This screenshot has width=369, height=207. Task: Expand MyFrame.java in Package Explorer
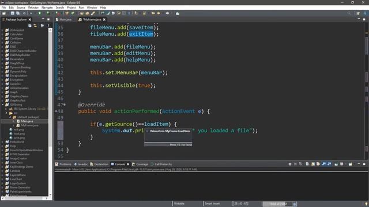click(x=14, y=125)
